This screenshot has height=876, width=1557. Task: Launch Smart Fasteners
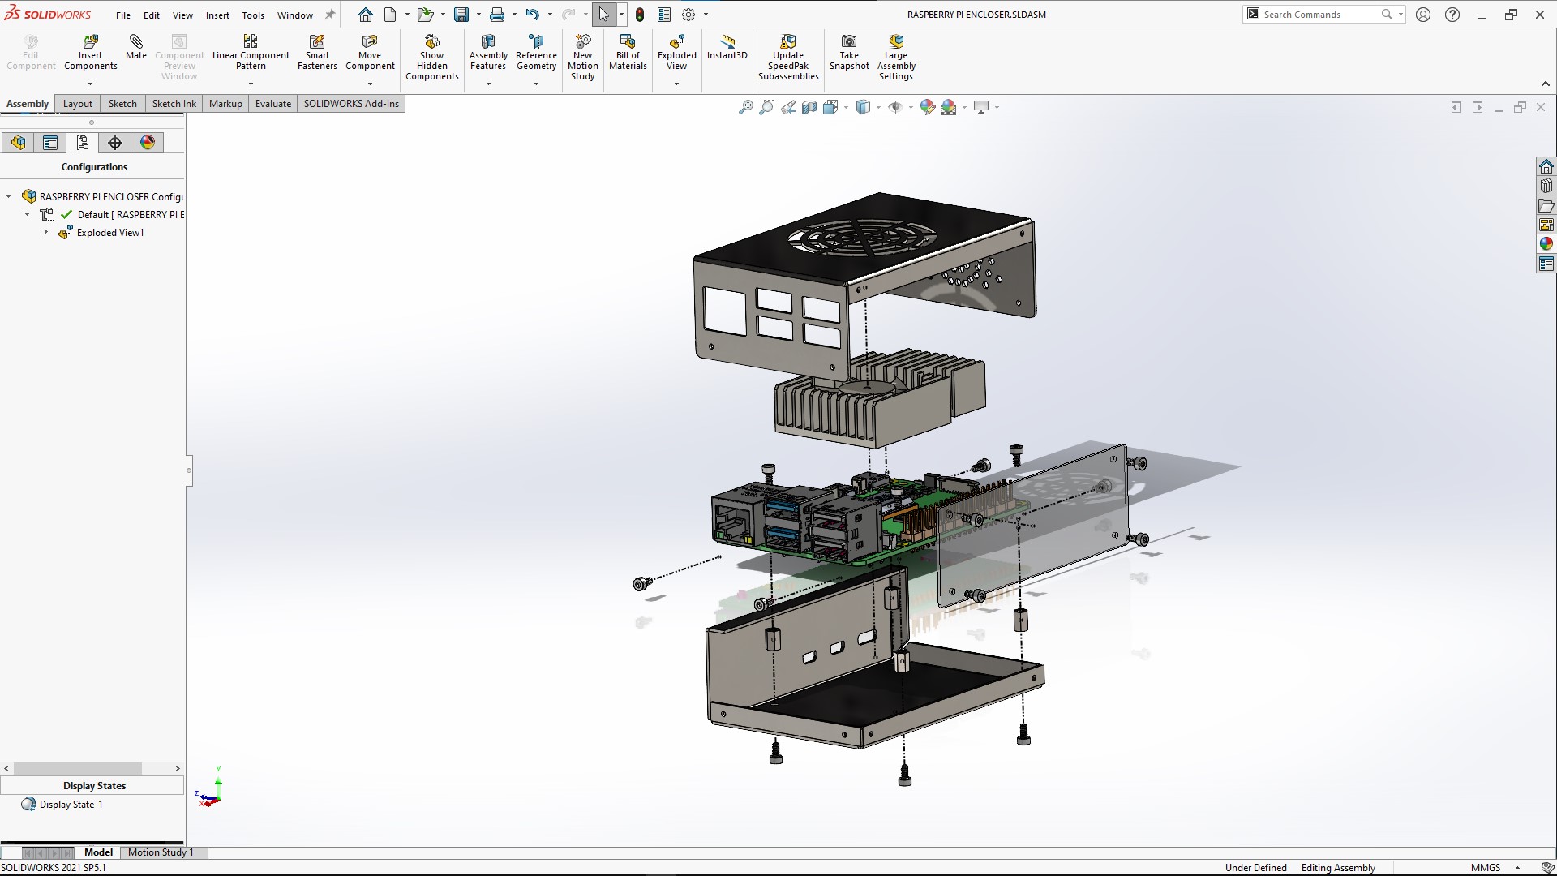pos(317,54)
